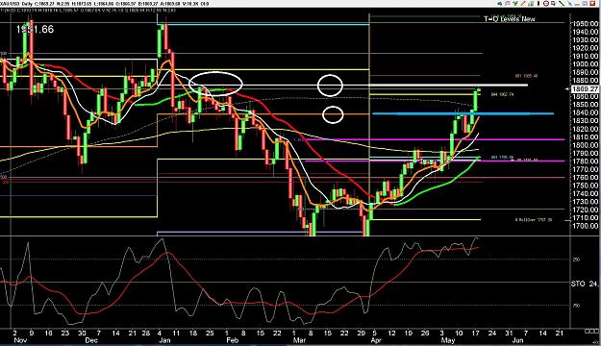Click the May month label on time axis
This screenshot has width=601, height=346.
click(448, 340)
